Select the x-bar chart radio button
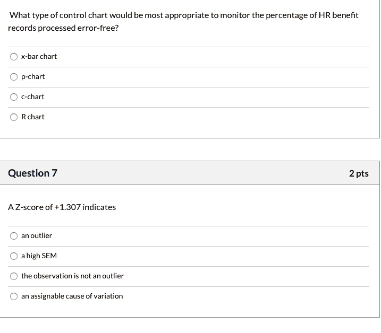This screenshot has height=333, width=381. click(x=14, y=57)
